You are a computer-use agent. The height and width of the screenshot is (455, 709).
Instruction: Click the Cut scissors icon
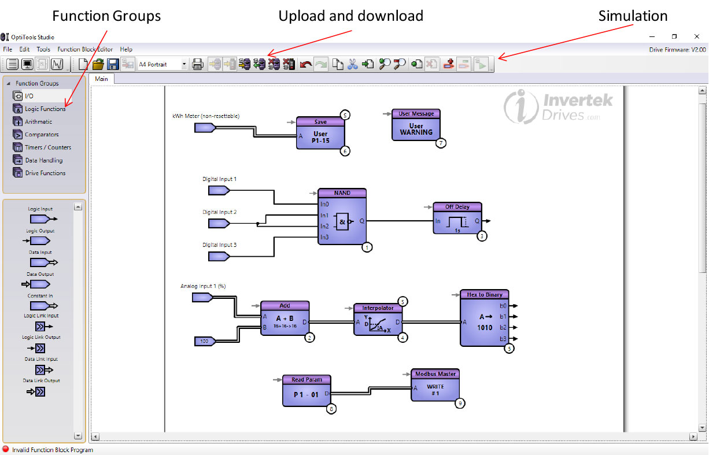[352, 64]
